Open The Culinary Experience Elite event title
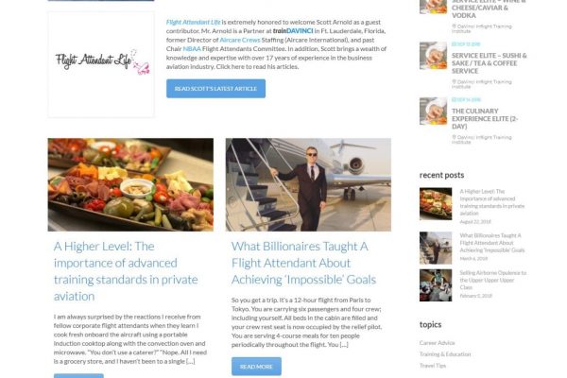Screen dimensions: 567x378 485,118
